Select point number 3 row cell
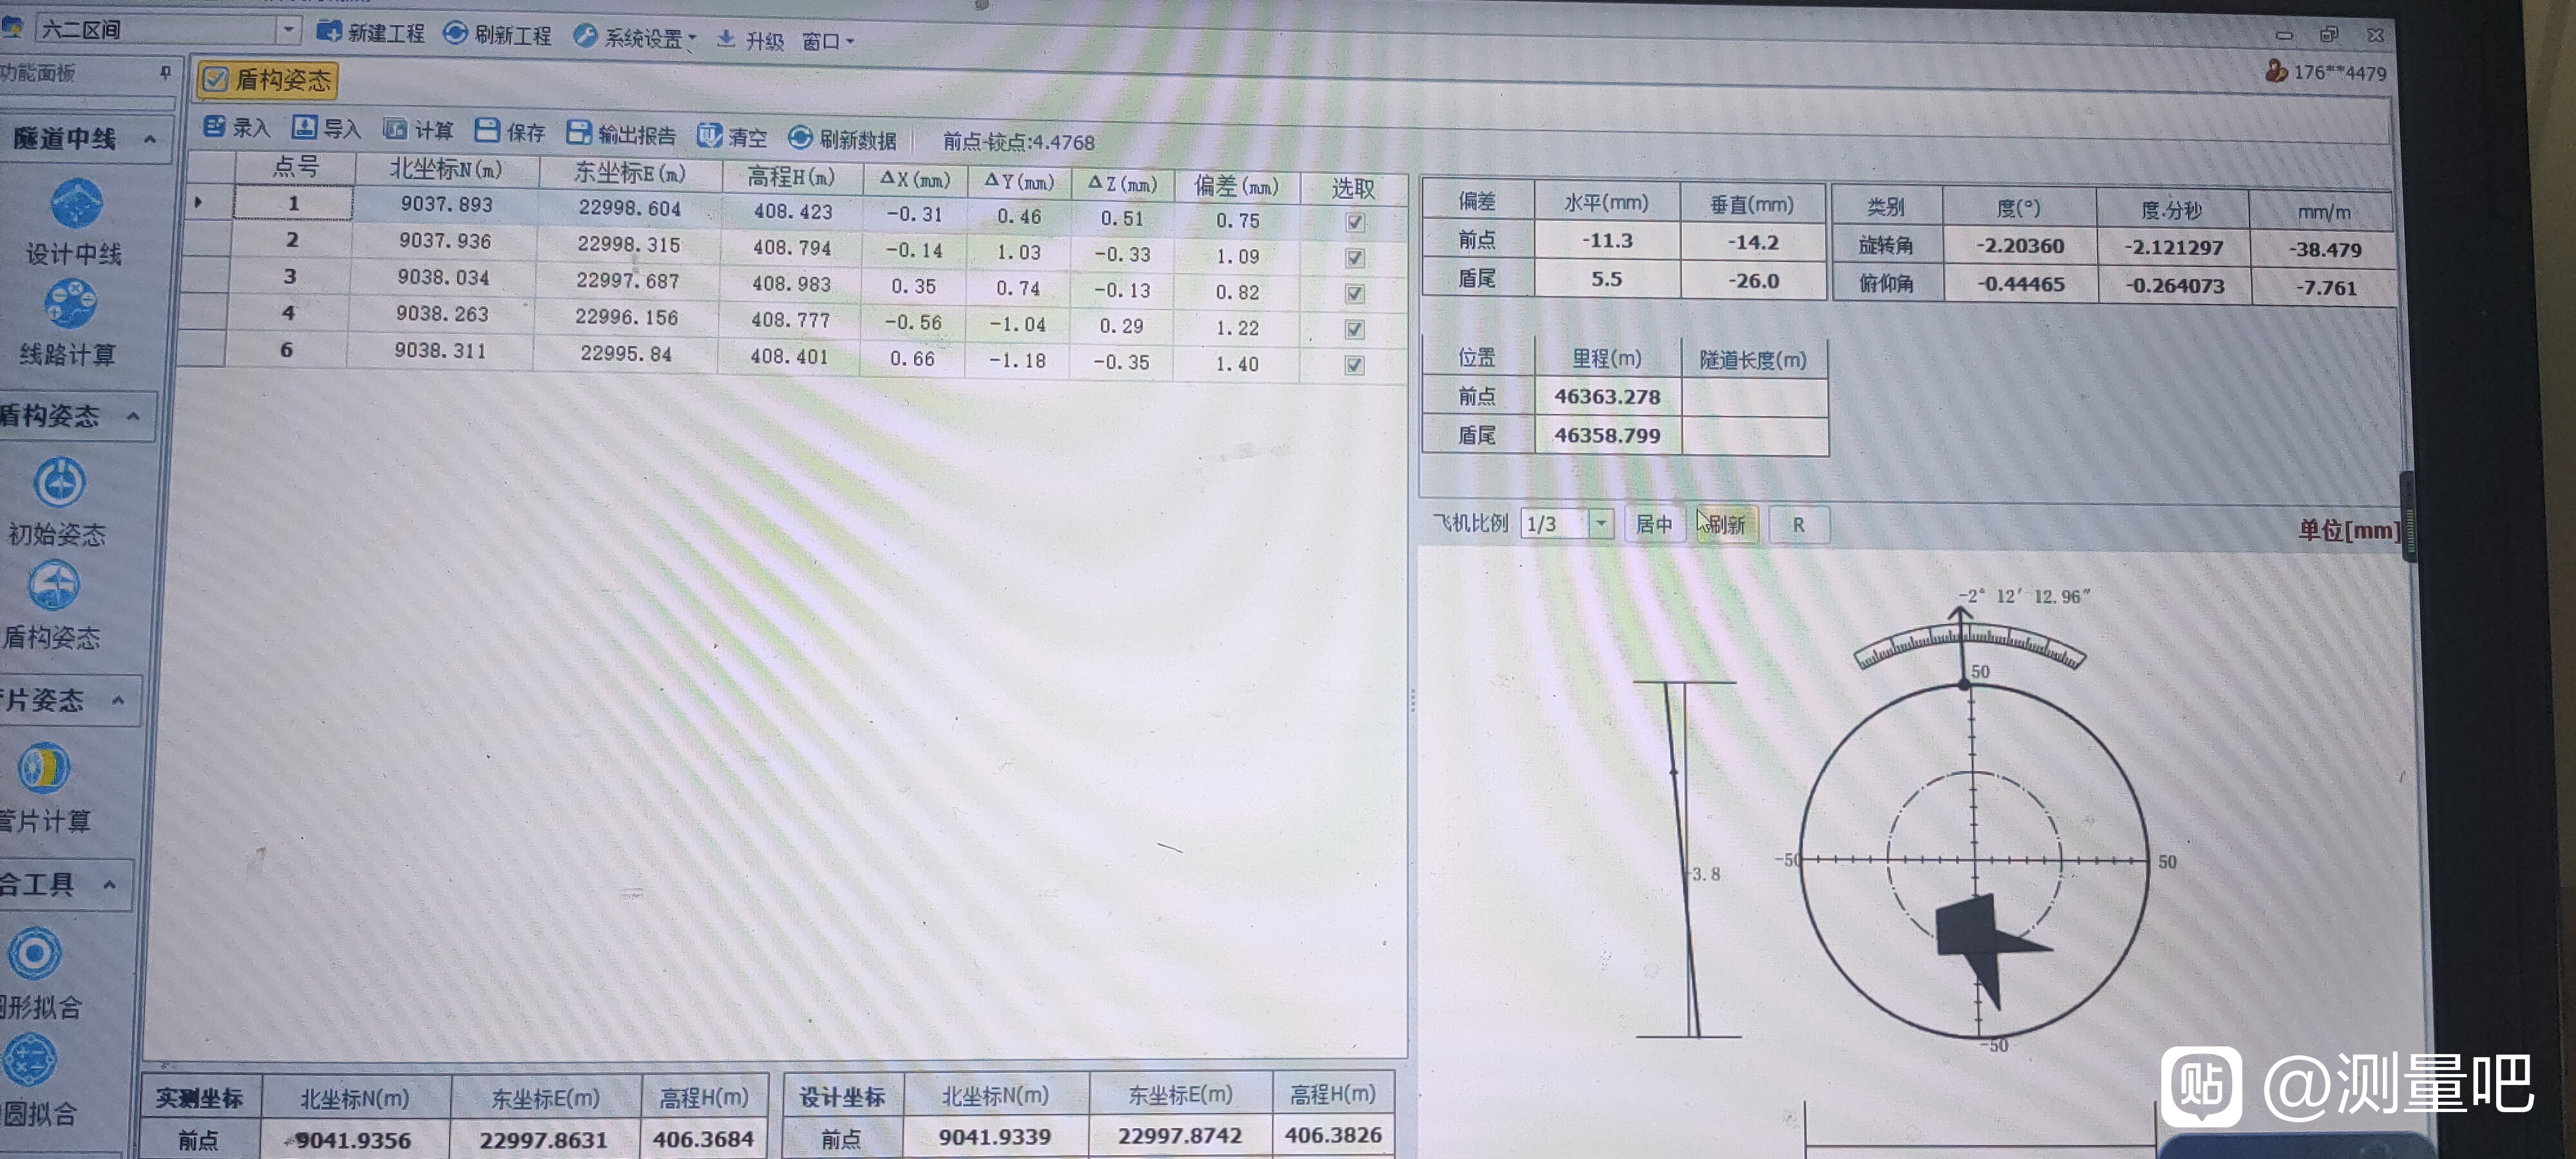The width and height of the screenshot is (2576, 1159). 289,276
